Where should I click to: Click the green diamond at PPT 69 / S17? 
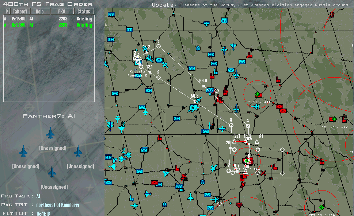pyautogui.click(x=335, y=119)
